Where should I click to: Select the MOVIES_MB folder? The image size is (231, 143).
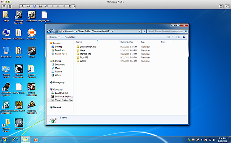[x=84, y=54]
